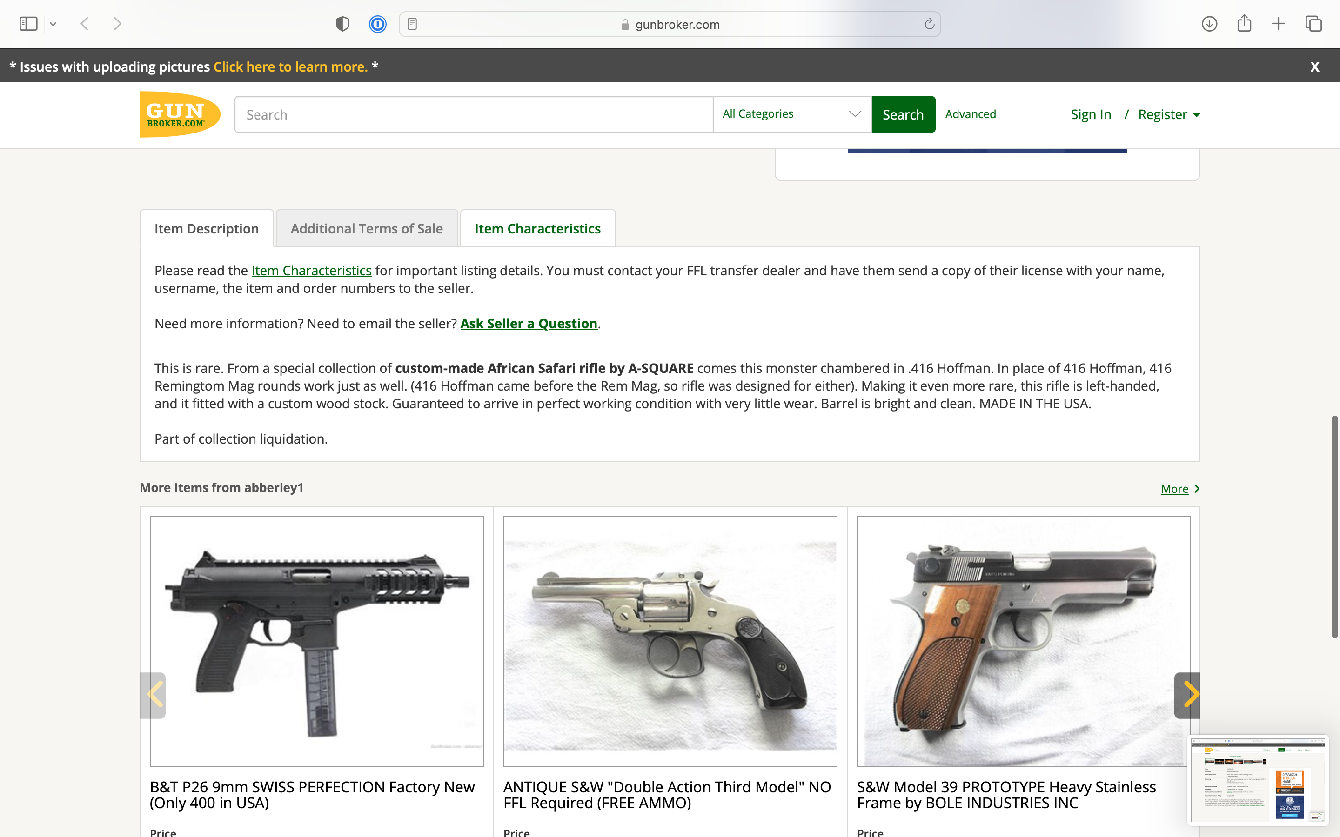
Task: Select the Item Description tab
Action: pyautogui.click(x=207, y=229)
